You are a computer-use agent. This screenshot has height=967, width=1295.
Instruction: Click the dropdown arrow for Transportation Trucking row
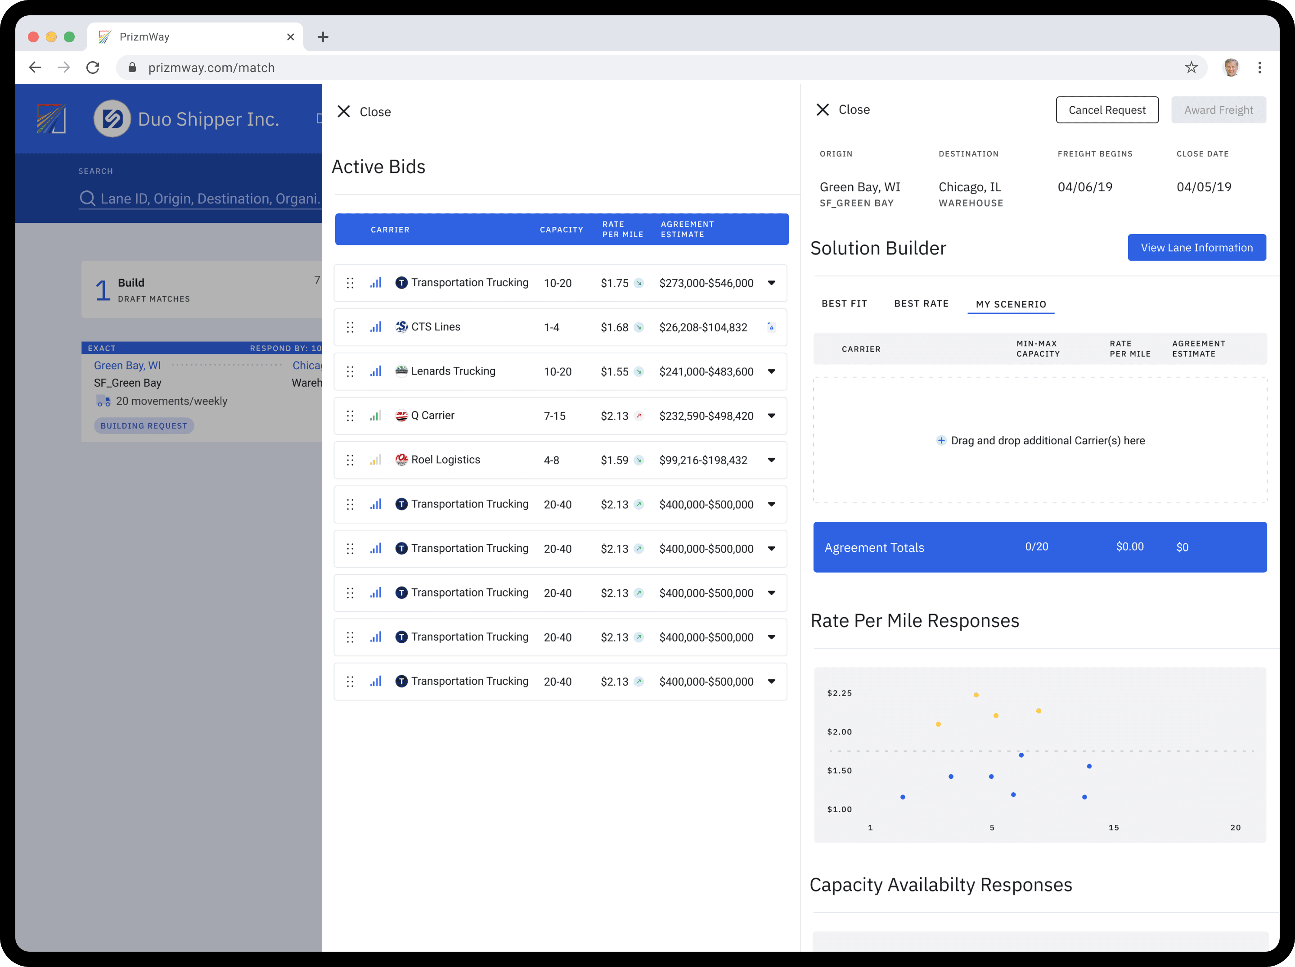tap(772, 282)
